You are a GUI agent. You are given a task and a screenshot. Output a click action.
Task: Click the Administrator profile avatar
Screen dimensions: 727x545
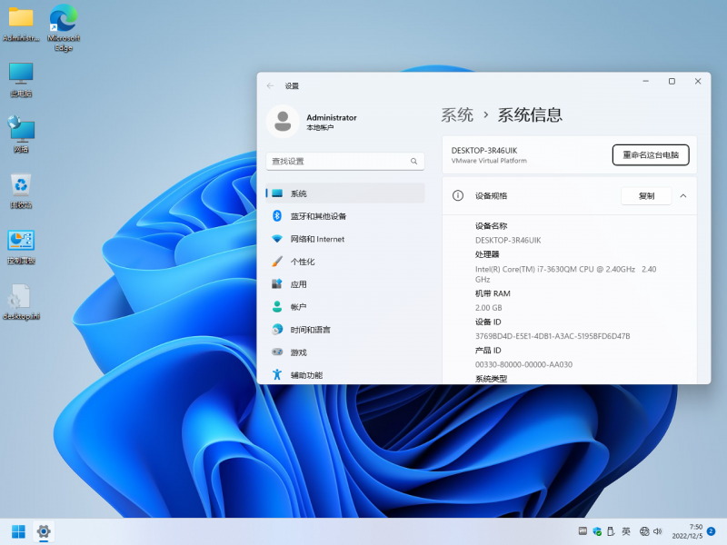pos(283,122)
